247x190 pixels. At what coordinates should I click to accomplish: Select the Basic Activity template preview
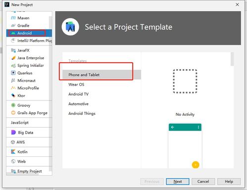(185, 146)
